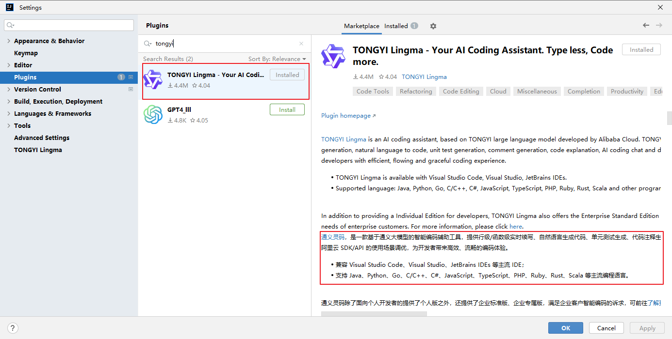Expand Languages & Frameworks node
The width and height of the screenshot is (672, 339).
9,114
